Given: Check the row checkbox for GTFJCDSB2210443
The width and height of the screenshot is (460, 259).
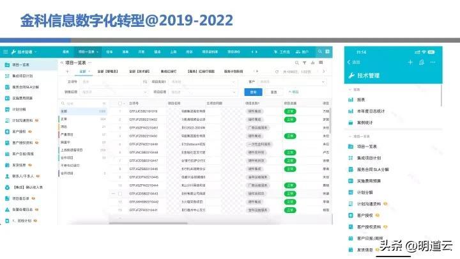Looking at the screenshot, I should click(x=121, y=192).
